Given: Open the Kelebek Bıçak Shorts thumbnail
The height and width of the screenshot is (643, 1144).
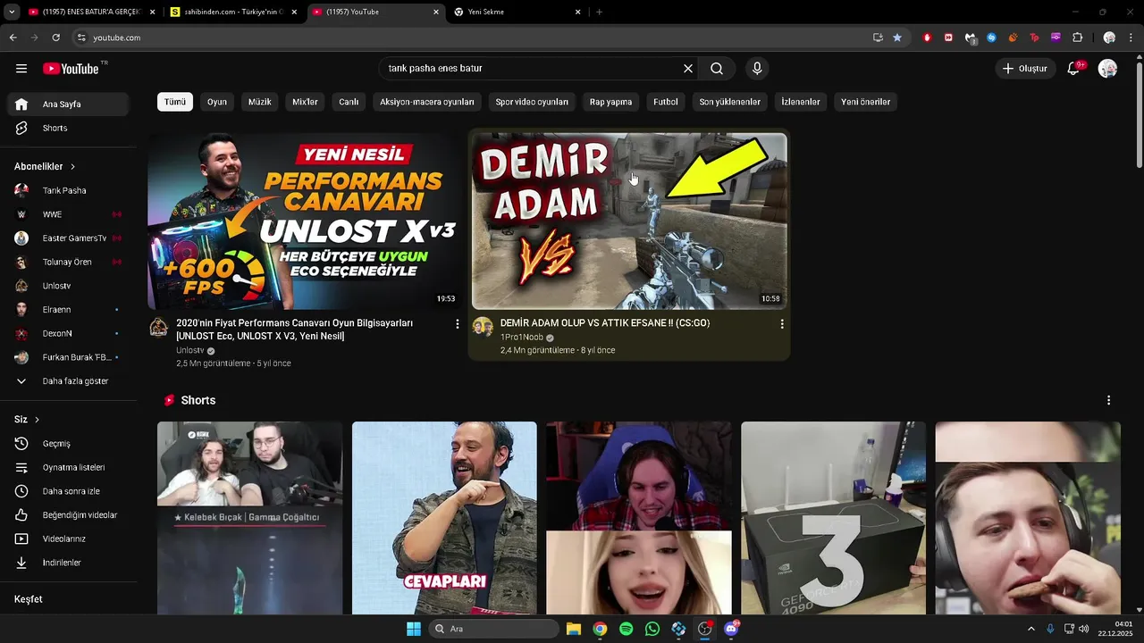Looking at the screenshot, I should pos(249,518).
